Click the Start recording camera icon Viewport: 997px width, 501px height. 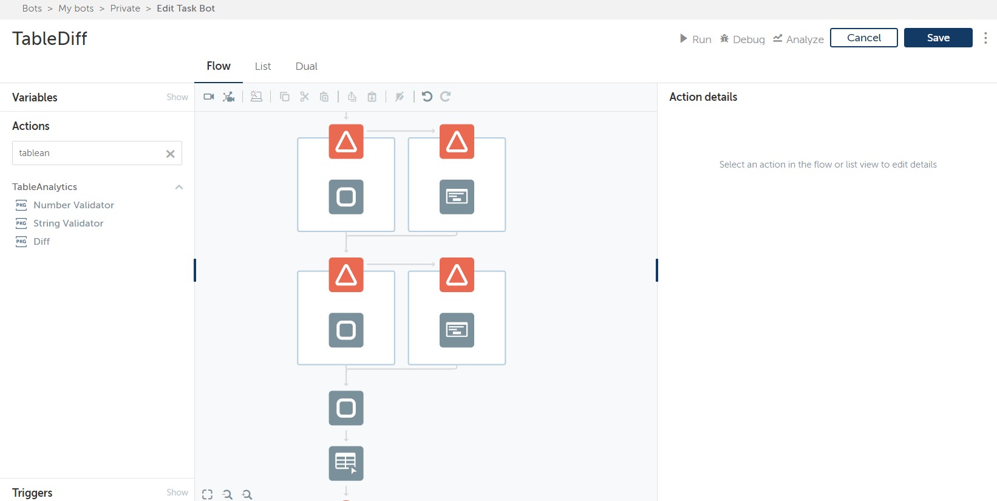[x=209, y=97]
